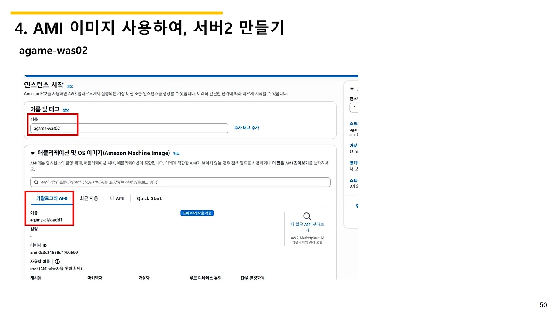Viewport: 559px width, 314px height.
Task: Open the 정보 link beside 인스턴스 시작
Action: point(70,86)
